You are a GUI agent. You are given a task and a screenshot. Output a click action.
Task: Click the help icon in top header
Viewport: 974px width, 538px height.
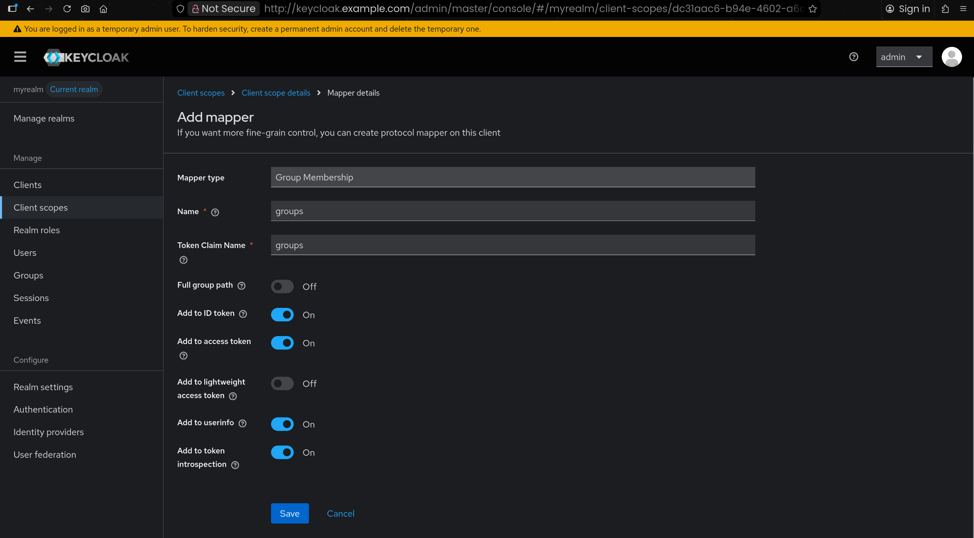click(854, 57)
